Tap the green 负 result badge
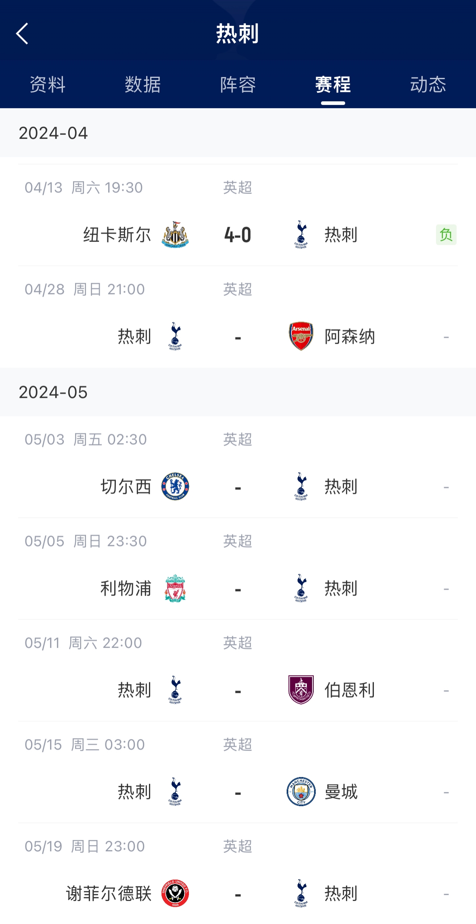476x924 pixels. (446, 235)
